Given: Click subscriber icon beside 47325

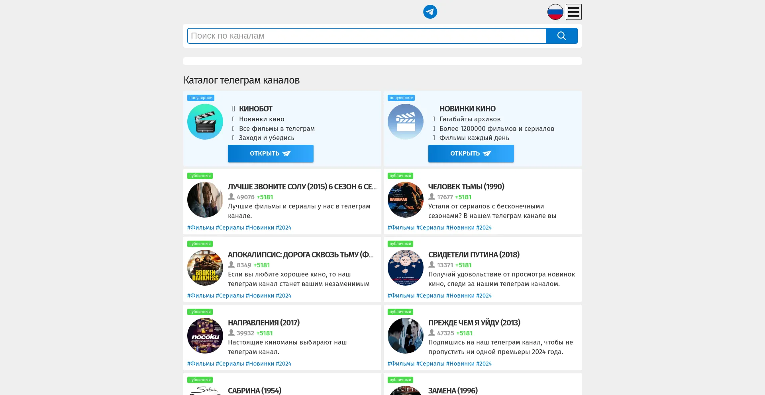Looking at the screenshot, I should click(x=432, y=333).
